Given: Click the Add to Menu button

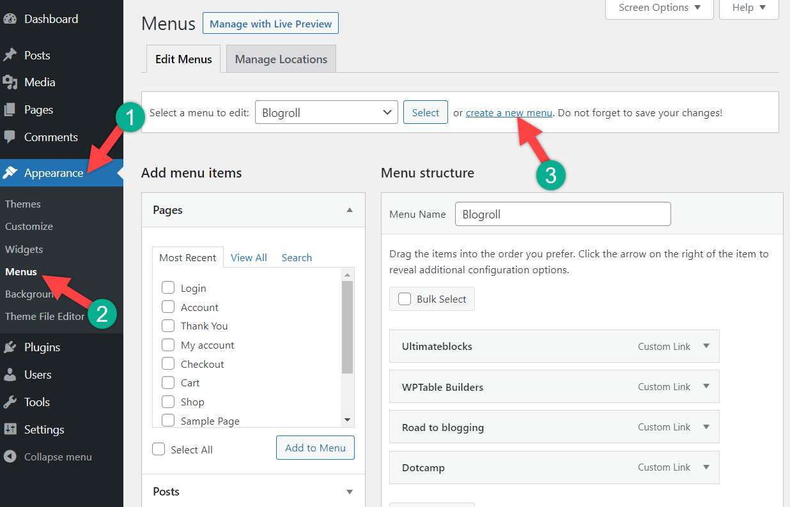Looking at the screenshot, I should (315, 448).
